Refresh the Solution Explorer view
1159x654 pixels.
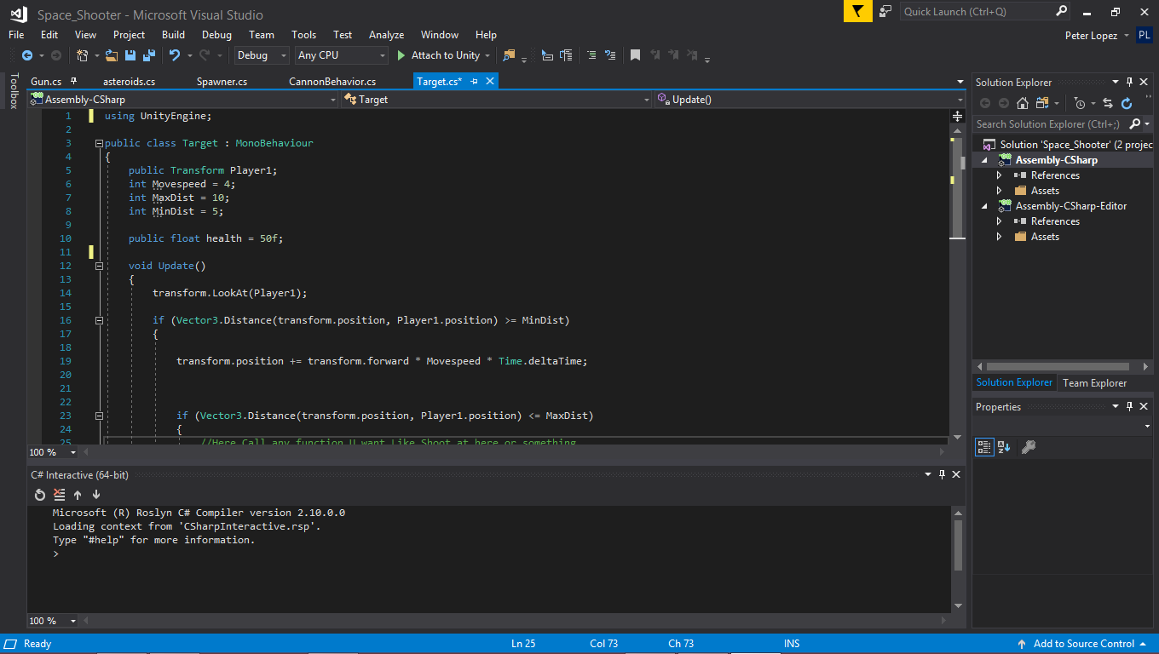click(1127, 103)
